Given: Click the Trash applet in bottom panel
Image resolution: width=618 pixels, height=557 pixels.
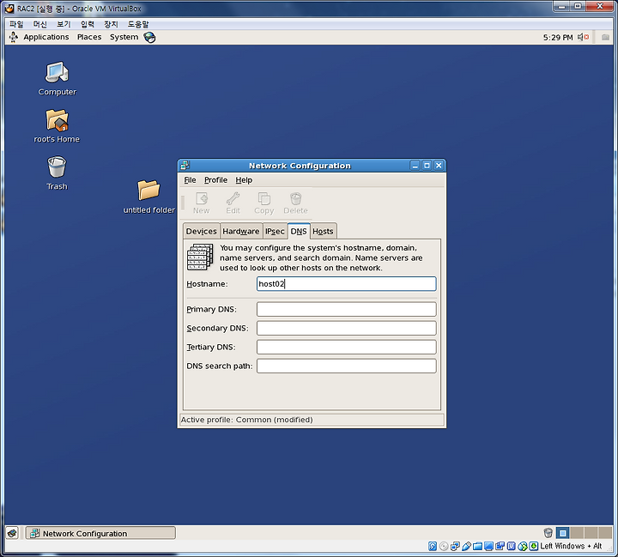Looking at the screenshot, I should (x=548, y=533).
